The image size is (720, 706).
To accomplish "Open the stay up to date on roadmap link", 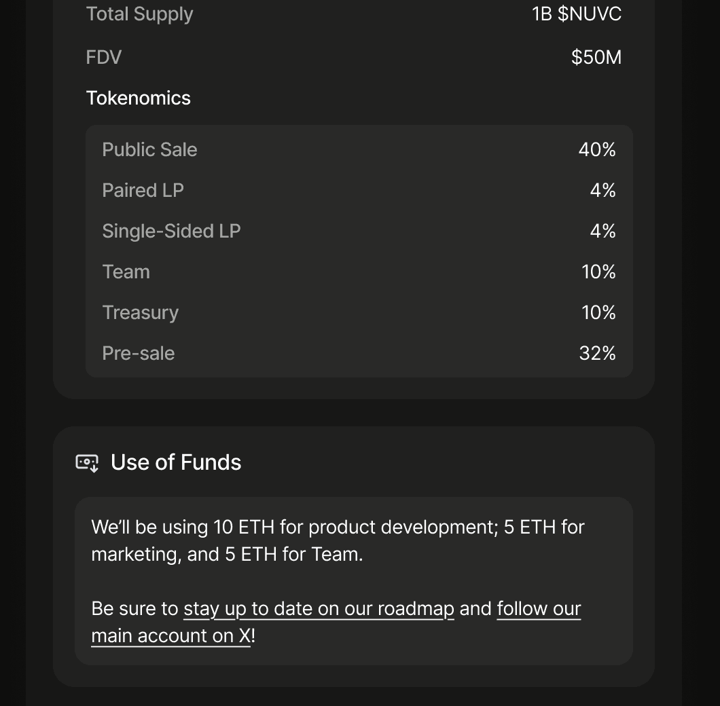I will tap(319, 608).
